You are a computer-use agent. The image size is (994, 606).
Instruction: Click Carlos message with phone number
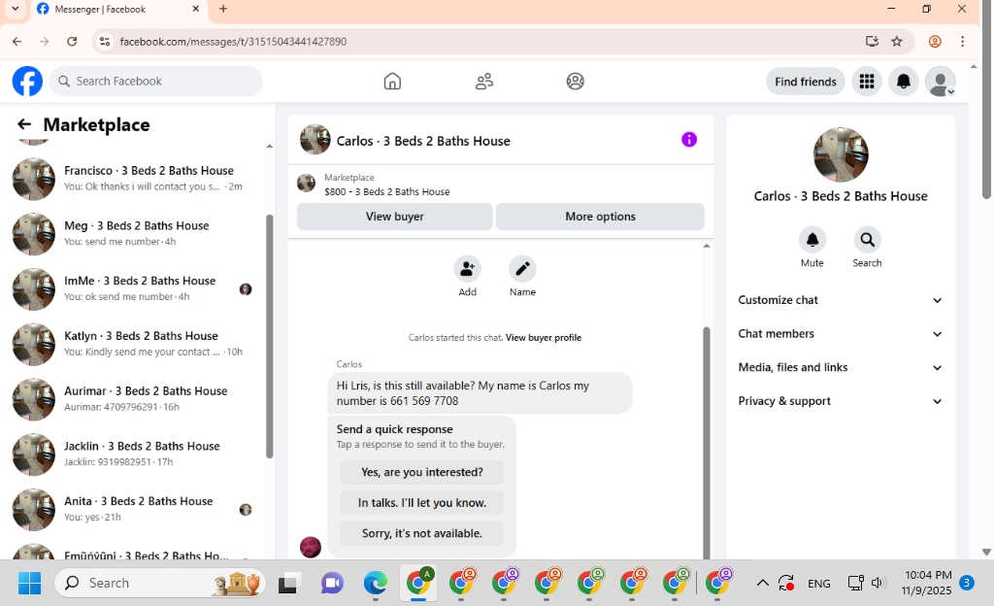480,393
